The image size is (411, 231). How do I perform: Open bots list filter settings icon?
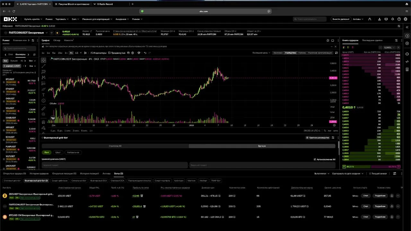[395, 174]
